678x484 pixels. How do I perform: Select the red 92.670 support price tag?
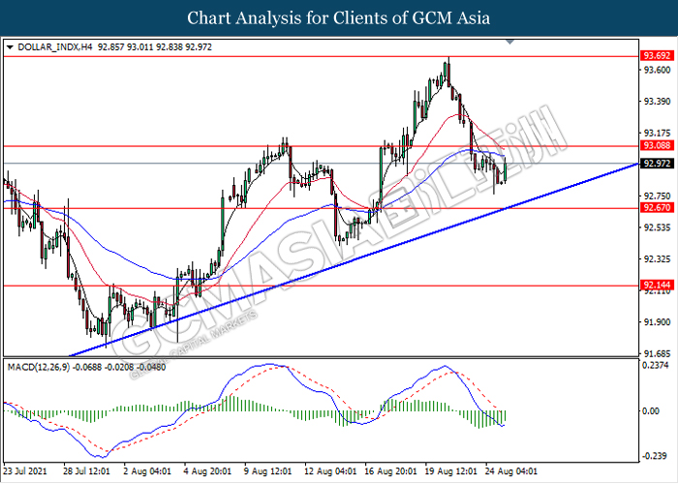(x=655, y=208)
